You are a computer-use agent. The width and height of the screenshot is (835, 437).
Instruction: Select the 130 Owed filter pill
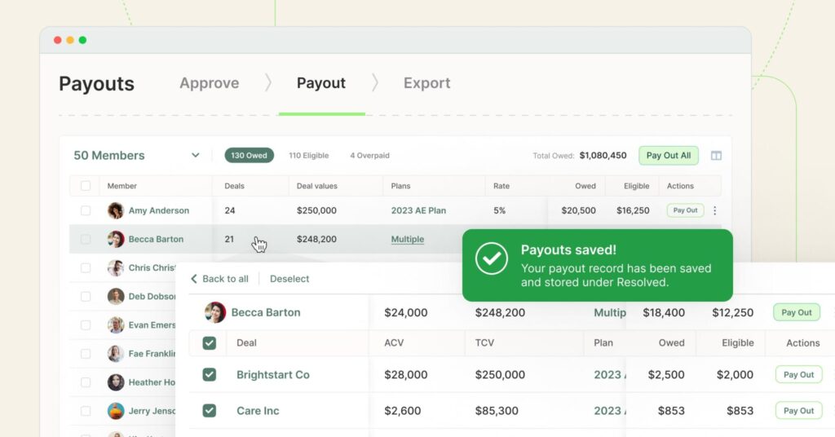(x=250, y=156)
